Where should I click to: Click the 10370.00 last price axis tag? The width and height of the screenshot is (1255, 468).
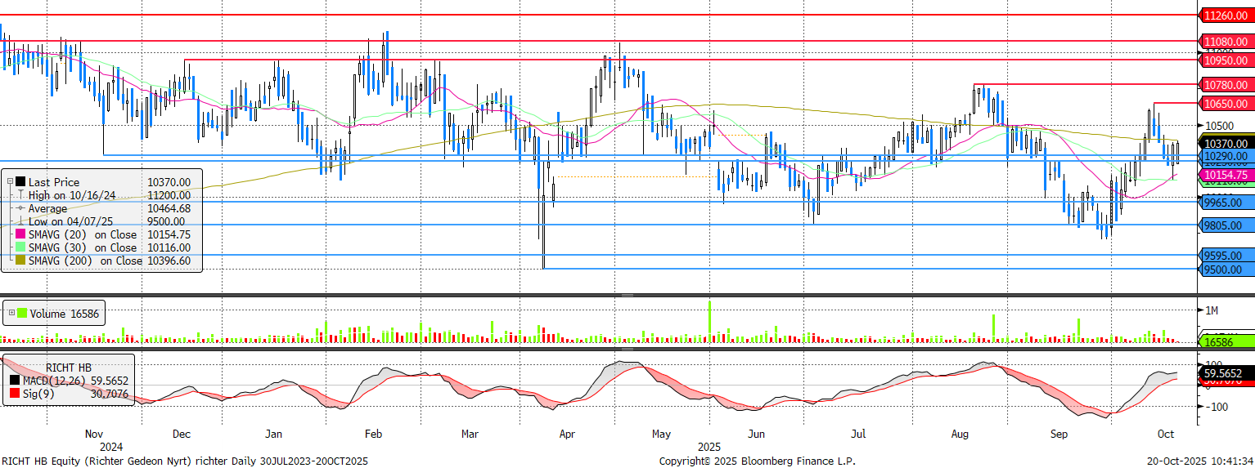tap(1225, 143)
